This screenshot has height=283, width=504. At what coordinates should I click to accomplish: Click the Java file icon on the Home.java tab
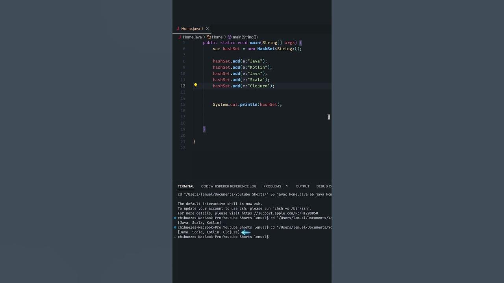[178, 29]
